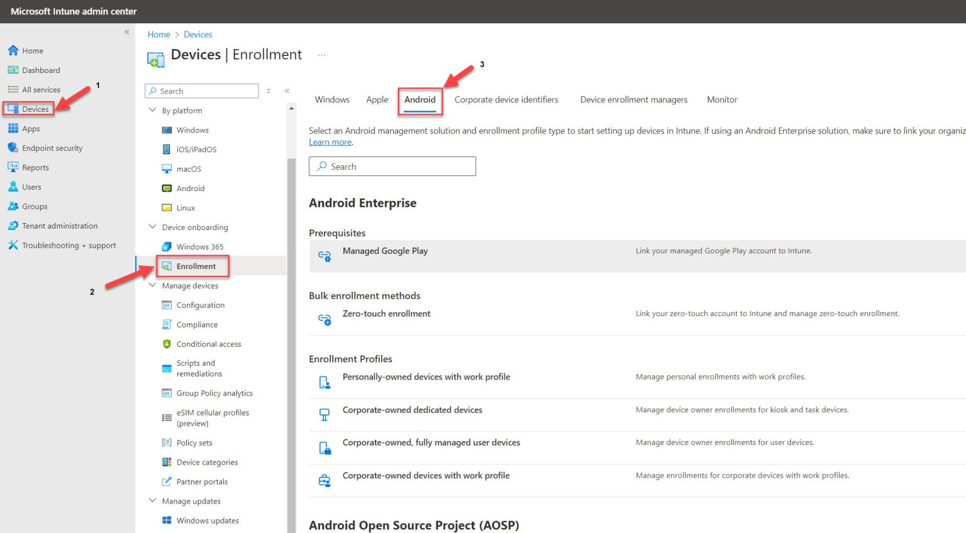Click the Learn more link
966x533 pixels.
pyautogui.click(x=330, y=141)
